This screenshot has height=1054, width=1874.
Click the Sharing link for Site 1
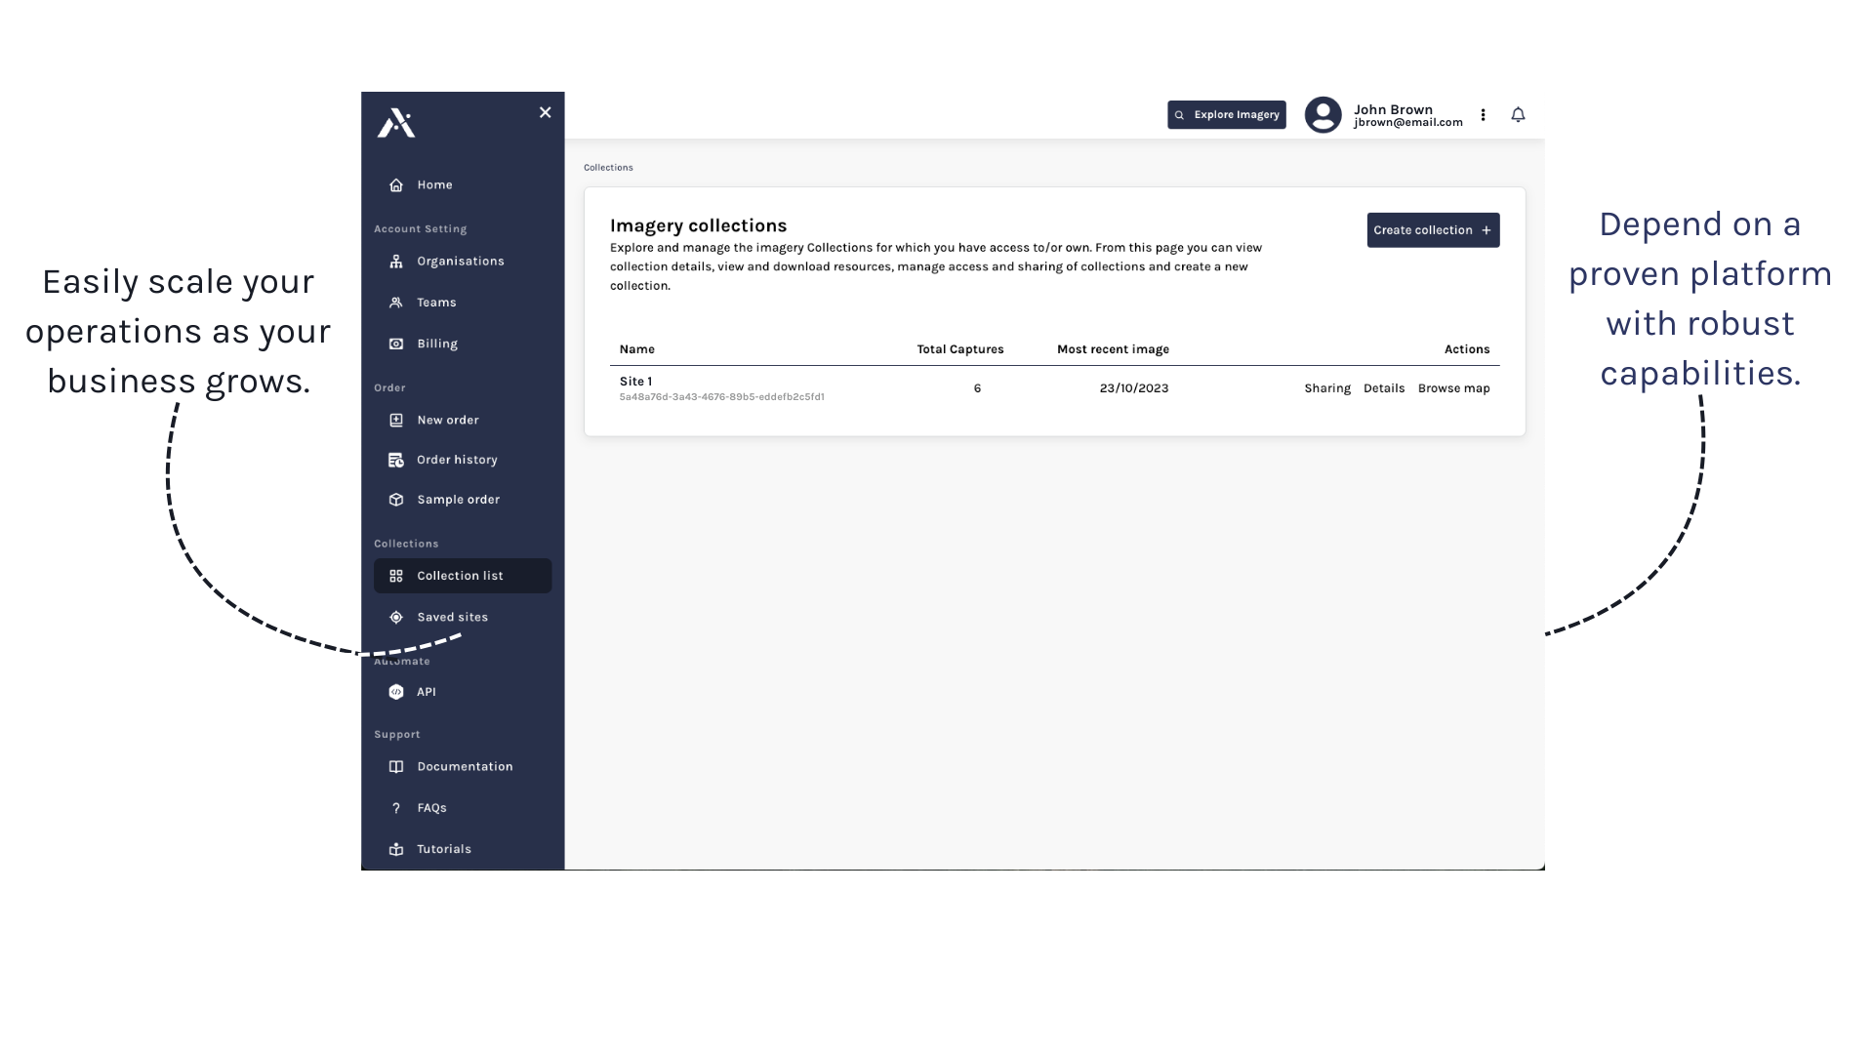tap(1327, 388)
